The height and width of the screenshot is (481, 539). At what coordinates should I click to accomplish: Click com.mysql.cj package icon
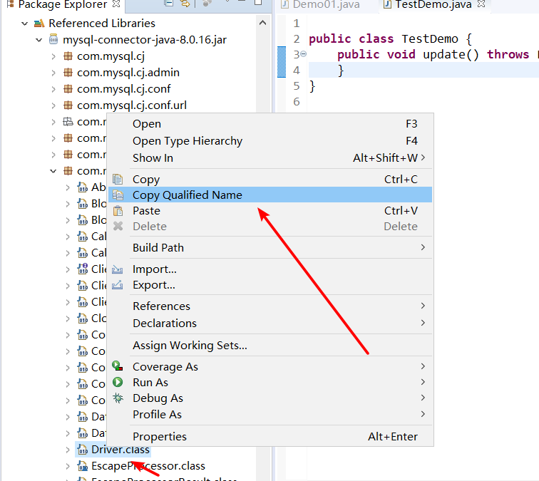[68, 56]
